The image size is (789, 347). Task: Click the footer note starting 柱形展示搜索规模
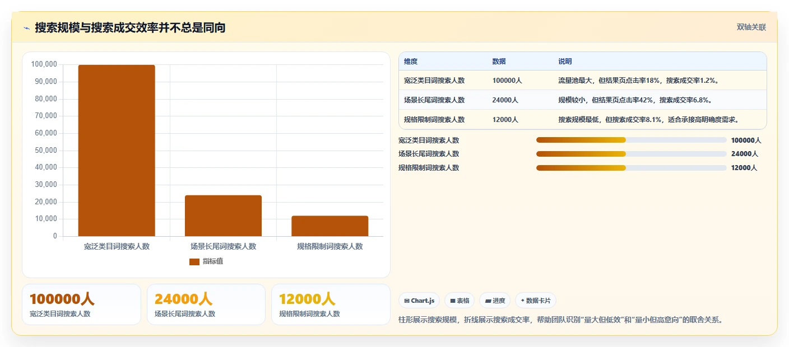(x=560, y=320)
